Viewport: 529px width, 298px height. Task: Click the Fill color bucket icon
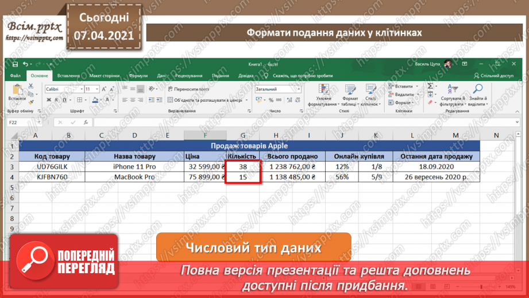pyautogui.click(x=95, y=100)
